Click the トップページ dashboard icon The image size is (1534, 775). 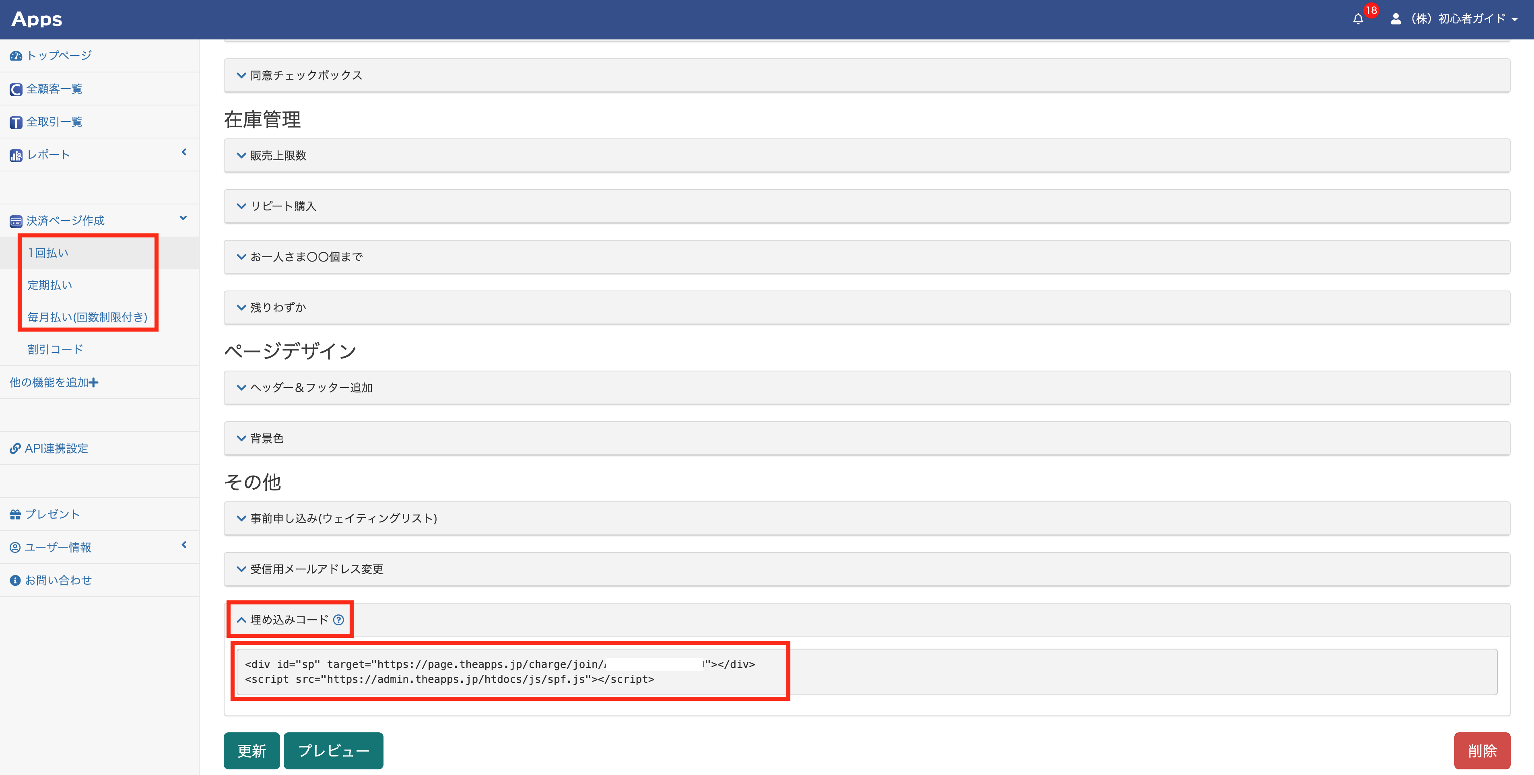pyautogui.click(x=16, y=56)
